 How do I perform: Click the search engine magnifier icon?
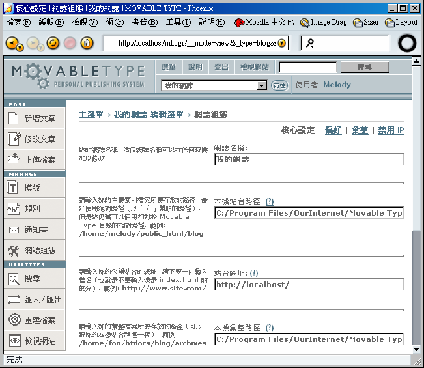point(310,43)
